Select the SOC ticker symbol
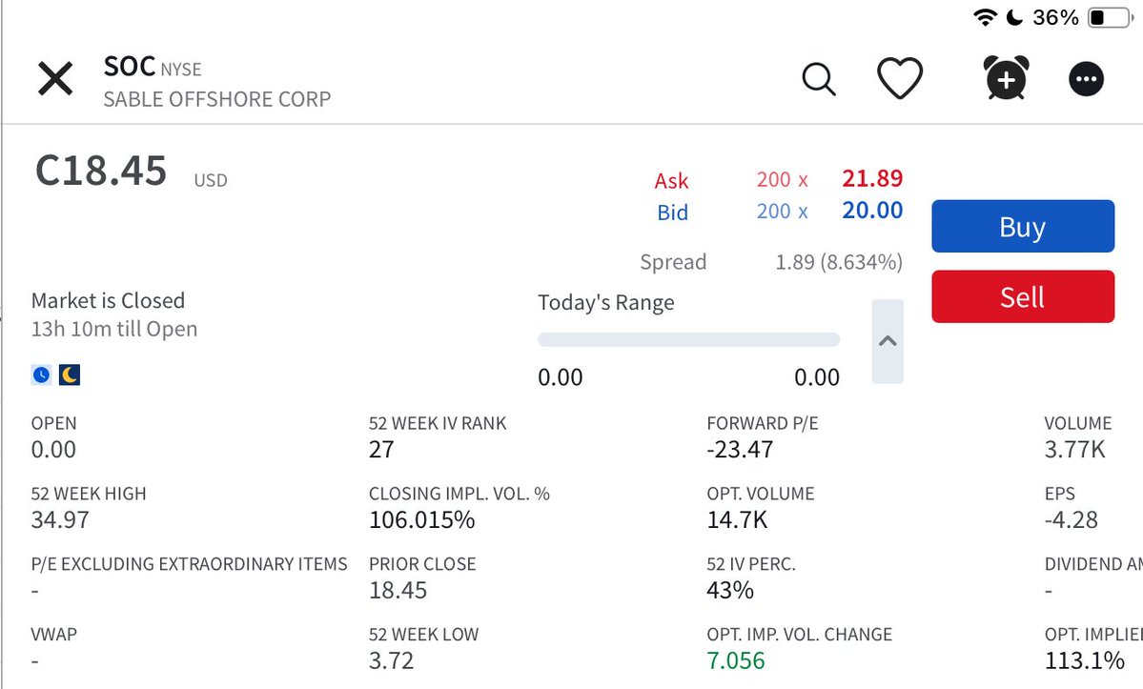Viewport: 1143px width, 689px height. (130, 67)
